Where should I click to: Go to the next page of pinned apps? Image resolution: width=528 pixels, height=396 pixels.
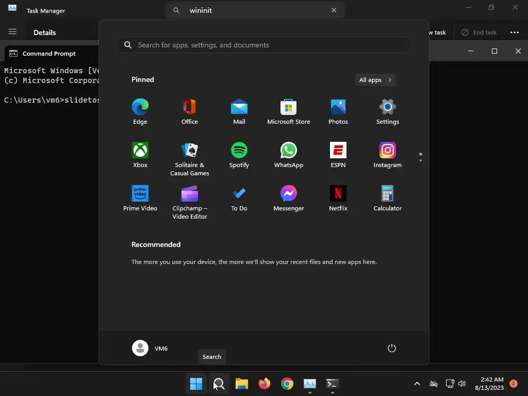click(421, 160)
